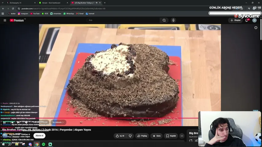Open the WhatsApp bookmark
Viewport: 262px width, 147px height.
69,14
